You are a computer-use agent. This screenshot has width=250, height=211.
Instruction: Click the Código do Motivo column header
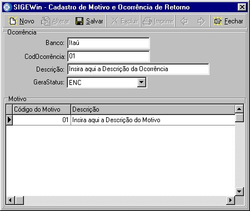click(x=42, y=109)
